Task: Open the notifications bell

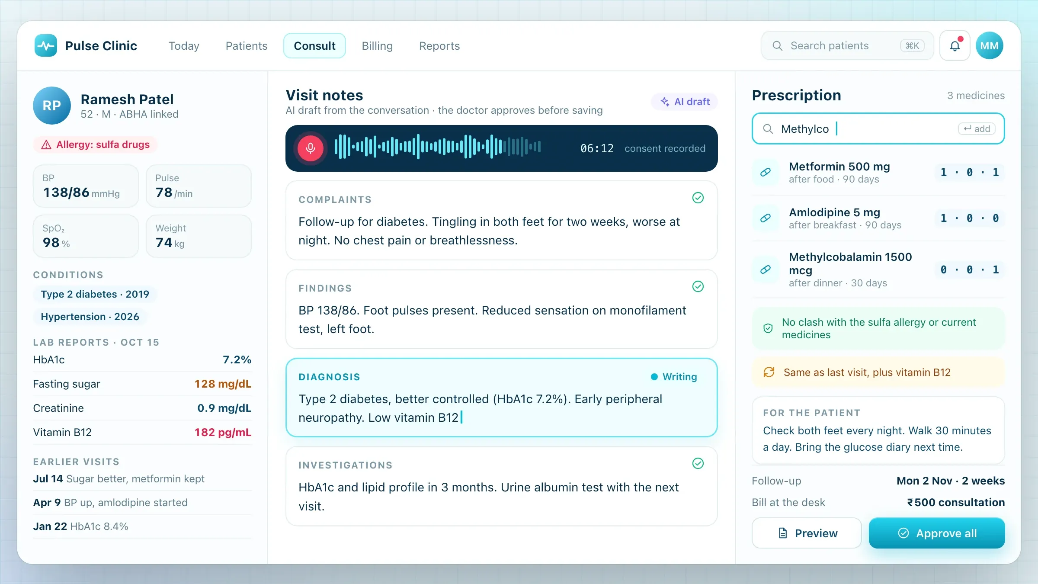Action: click(955, 45)
